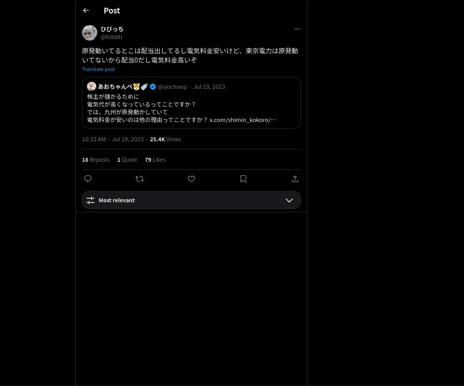Image resolution: width=464 pixels, height=386 pixels.
Task: Go back using the left arrow
Action: tap(86, 10)
